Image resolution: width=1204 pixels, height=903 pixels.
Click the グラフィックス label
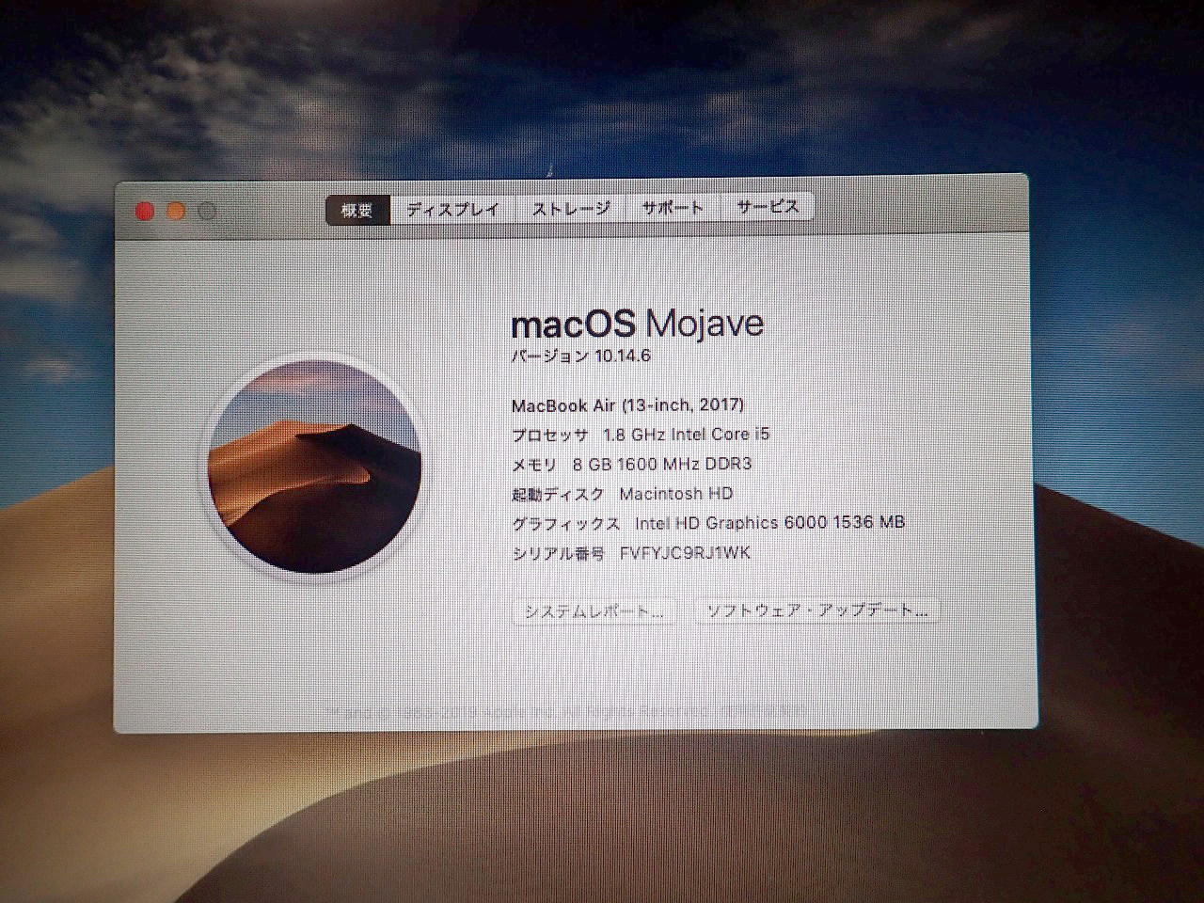pyautogui.click(x=565, y=524)
